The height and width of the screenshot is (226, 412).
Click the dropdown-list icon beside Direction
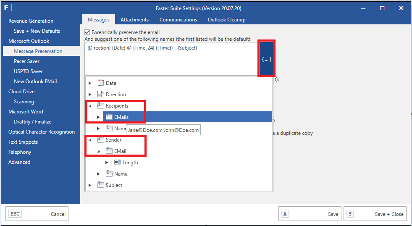click(x=101, y=94)
